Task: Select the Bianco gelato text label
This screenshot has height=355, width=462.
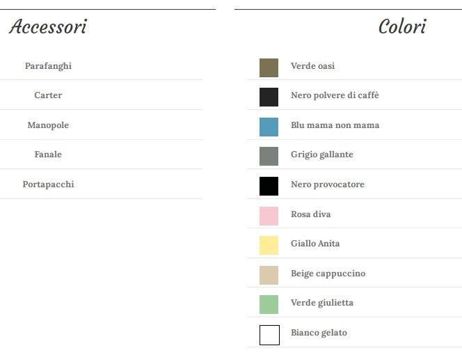Action: pyautogui.click(x=319, y=333)
